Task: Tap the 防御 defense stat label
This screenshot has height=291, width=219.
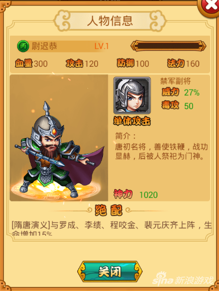Action: pos(126,63)
